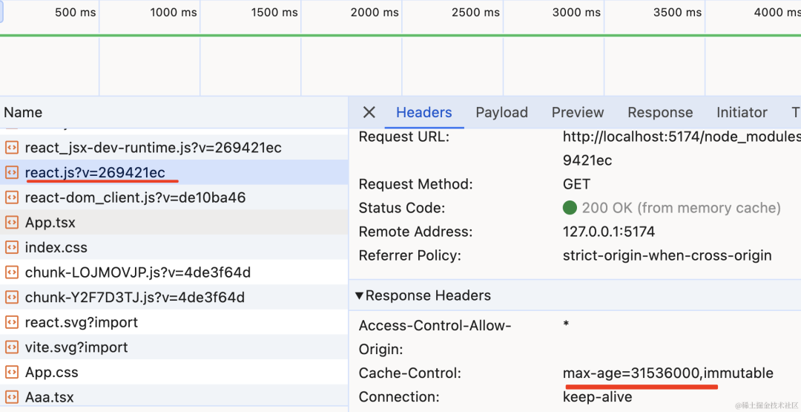Image resolution: width=801 pixels, height=412 pixels.
Task: Click the icon beside vite.svg?import
Action: pyautogui.click(x=12, y=347)
